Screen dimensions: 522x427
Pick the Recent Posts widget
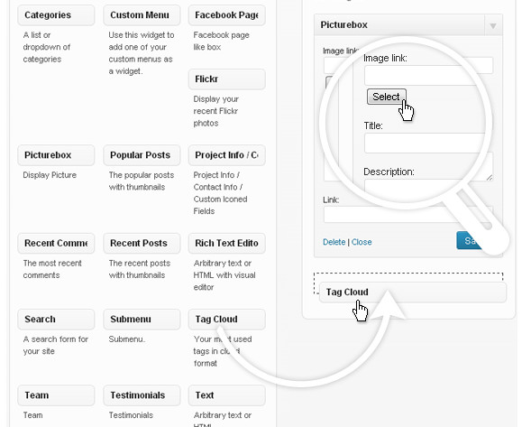142,243
